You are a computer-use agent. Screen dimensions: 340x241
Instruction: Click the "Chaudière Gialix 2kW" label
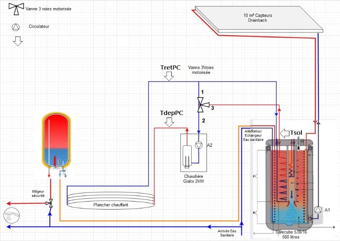194,179
